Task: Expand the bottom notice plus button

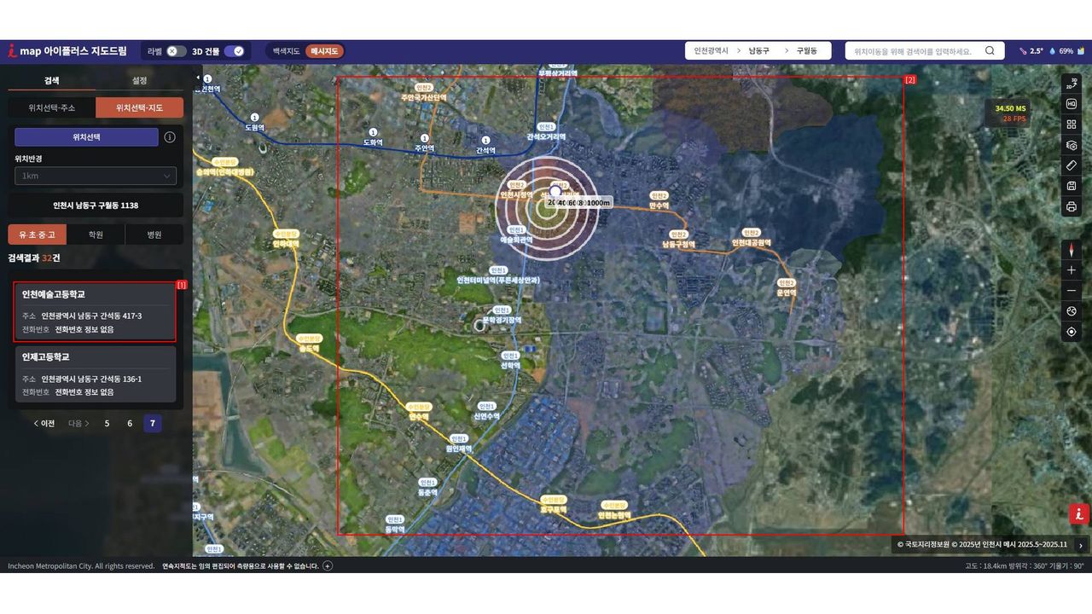Action: tap(328, 565)
